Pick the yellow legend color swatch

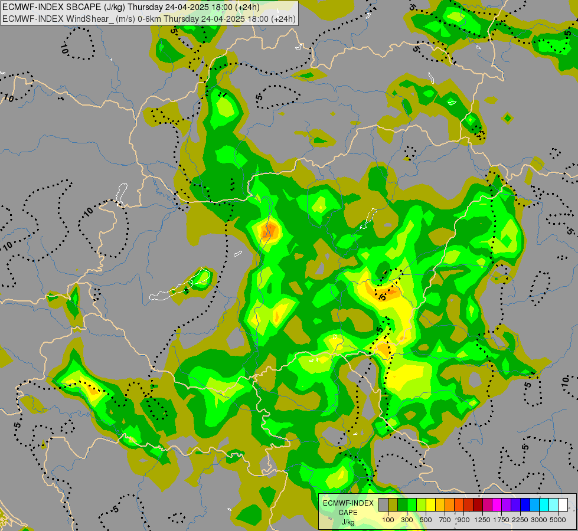(x=430, y=504)
